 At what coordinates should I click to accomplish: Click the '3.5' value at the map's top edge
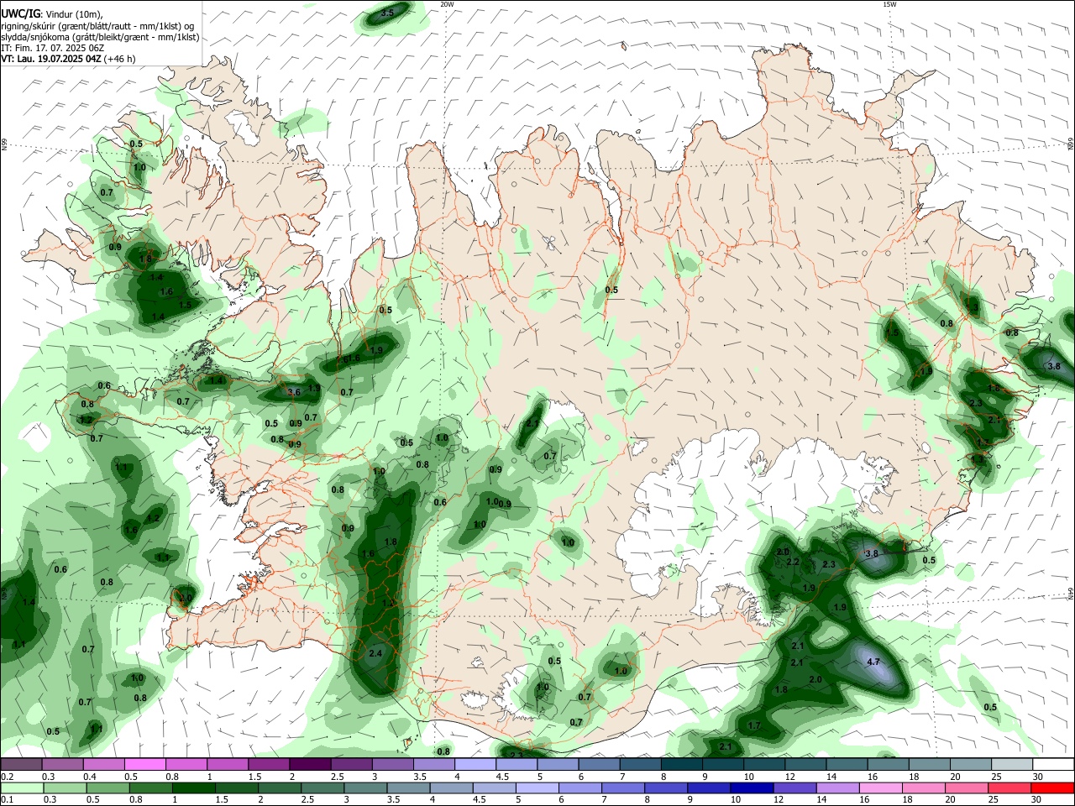coord(387,13)
